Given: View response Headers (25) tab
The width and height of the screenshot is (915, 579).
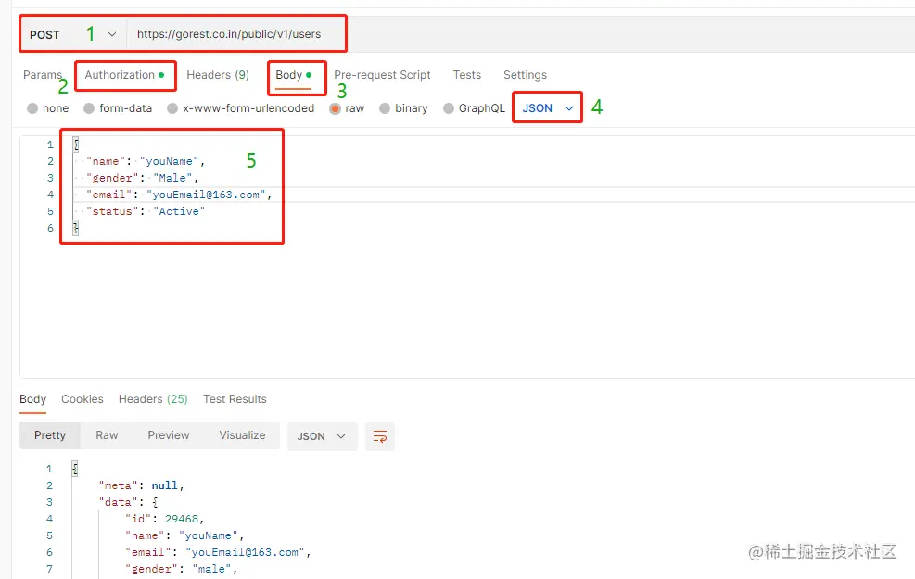Looking at the screenshot, I should coord(153,399).
